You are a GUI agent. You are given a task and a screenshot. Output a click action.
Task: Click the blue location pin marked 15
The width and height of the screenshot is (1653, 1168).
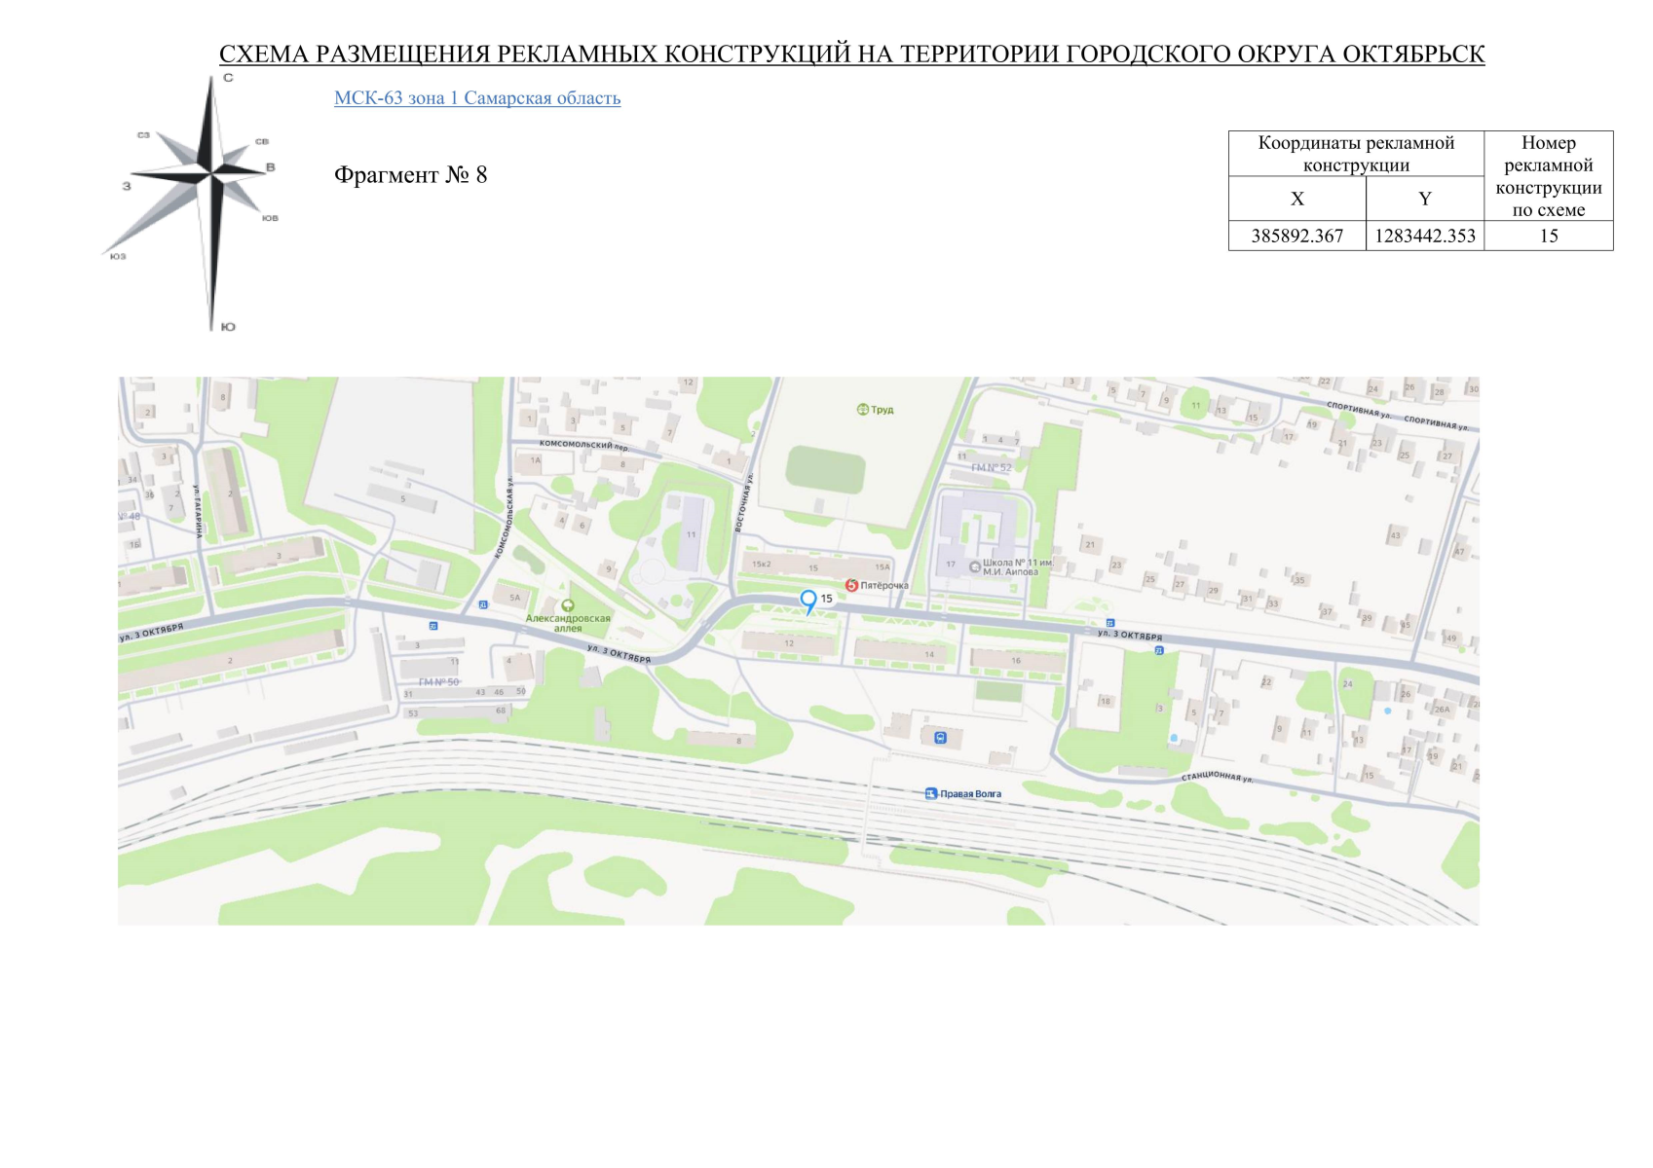[x=808, y=602]
